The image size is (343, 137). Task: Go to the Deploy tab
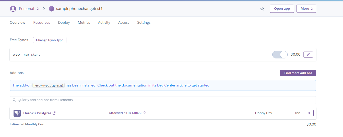[x=64, y=22]
